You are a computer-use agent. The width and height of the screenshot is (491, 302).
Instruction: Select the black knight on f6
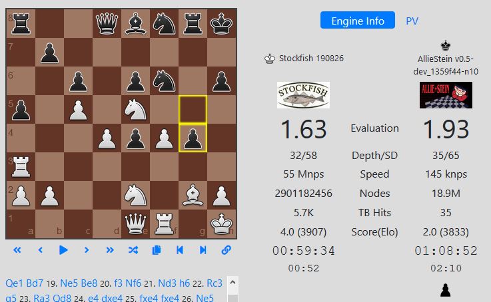tap(164, 80)
